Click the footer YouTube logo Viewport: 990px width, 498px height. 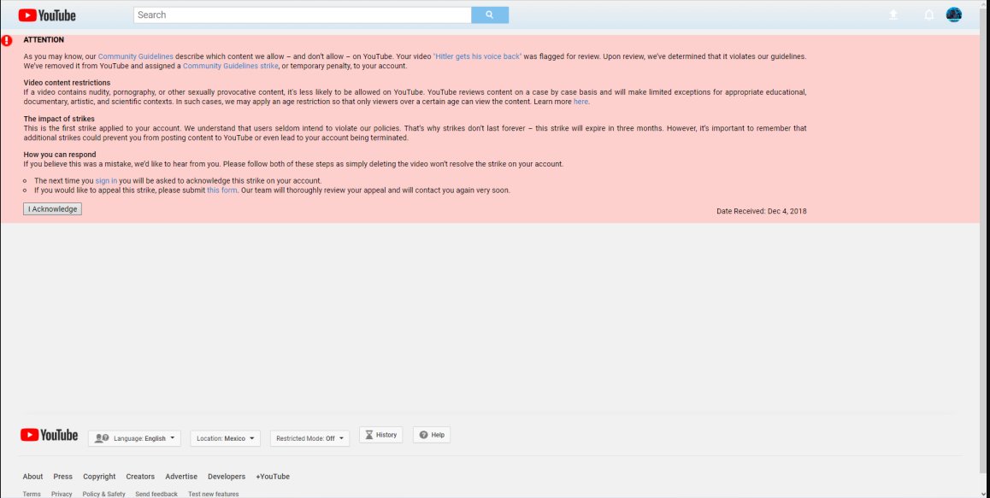pyautogui.click(x=50, y=435)
